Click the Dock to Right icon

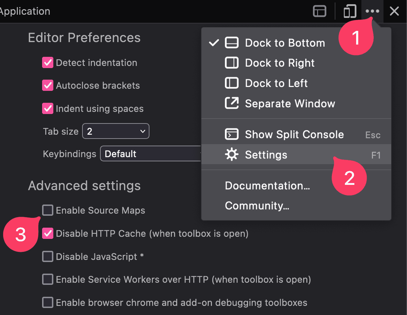(x=232, y=63)
